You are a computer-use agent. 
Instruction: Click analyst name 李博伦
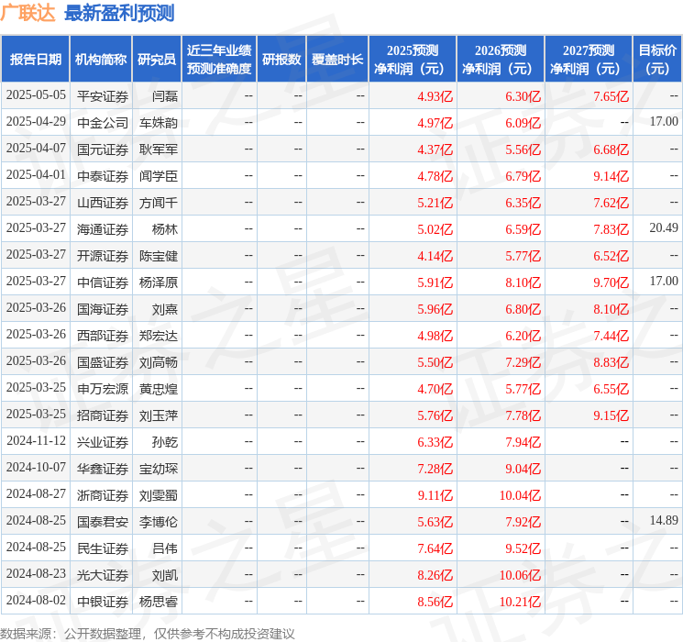pyautogui.click(x=159, y=522)
